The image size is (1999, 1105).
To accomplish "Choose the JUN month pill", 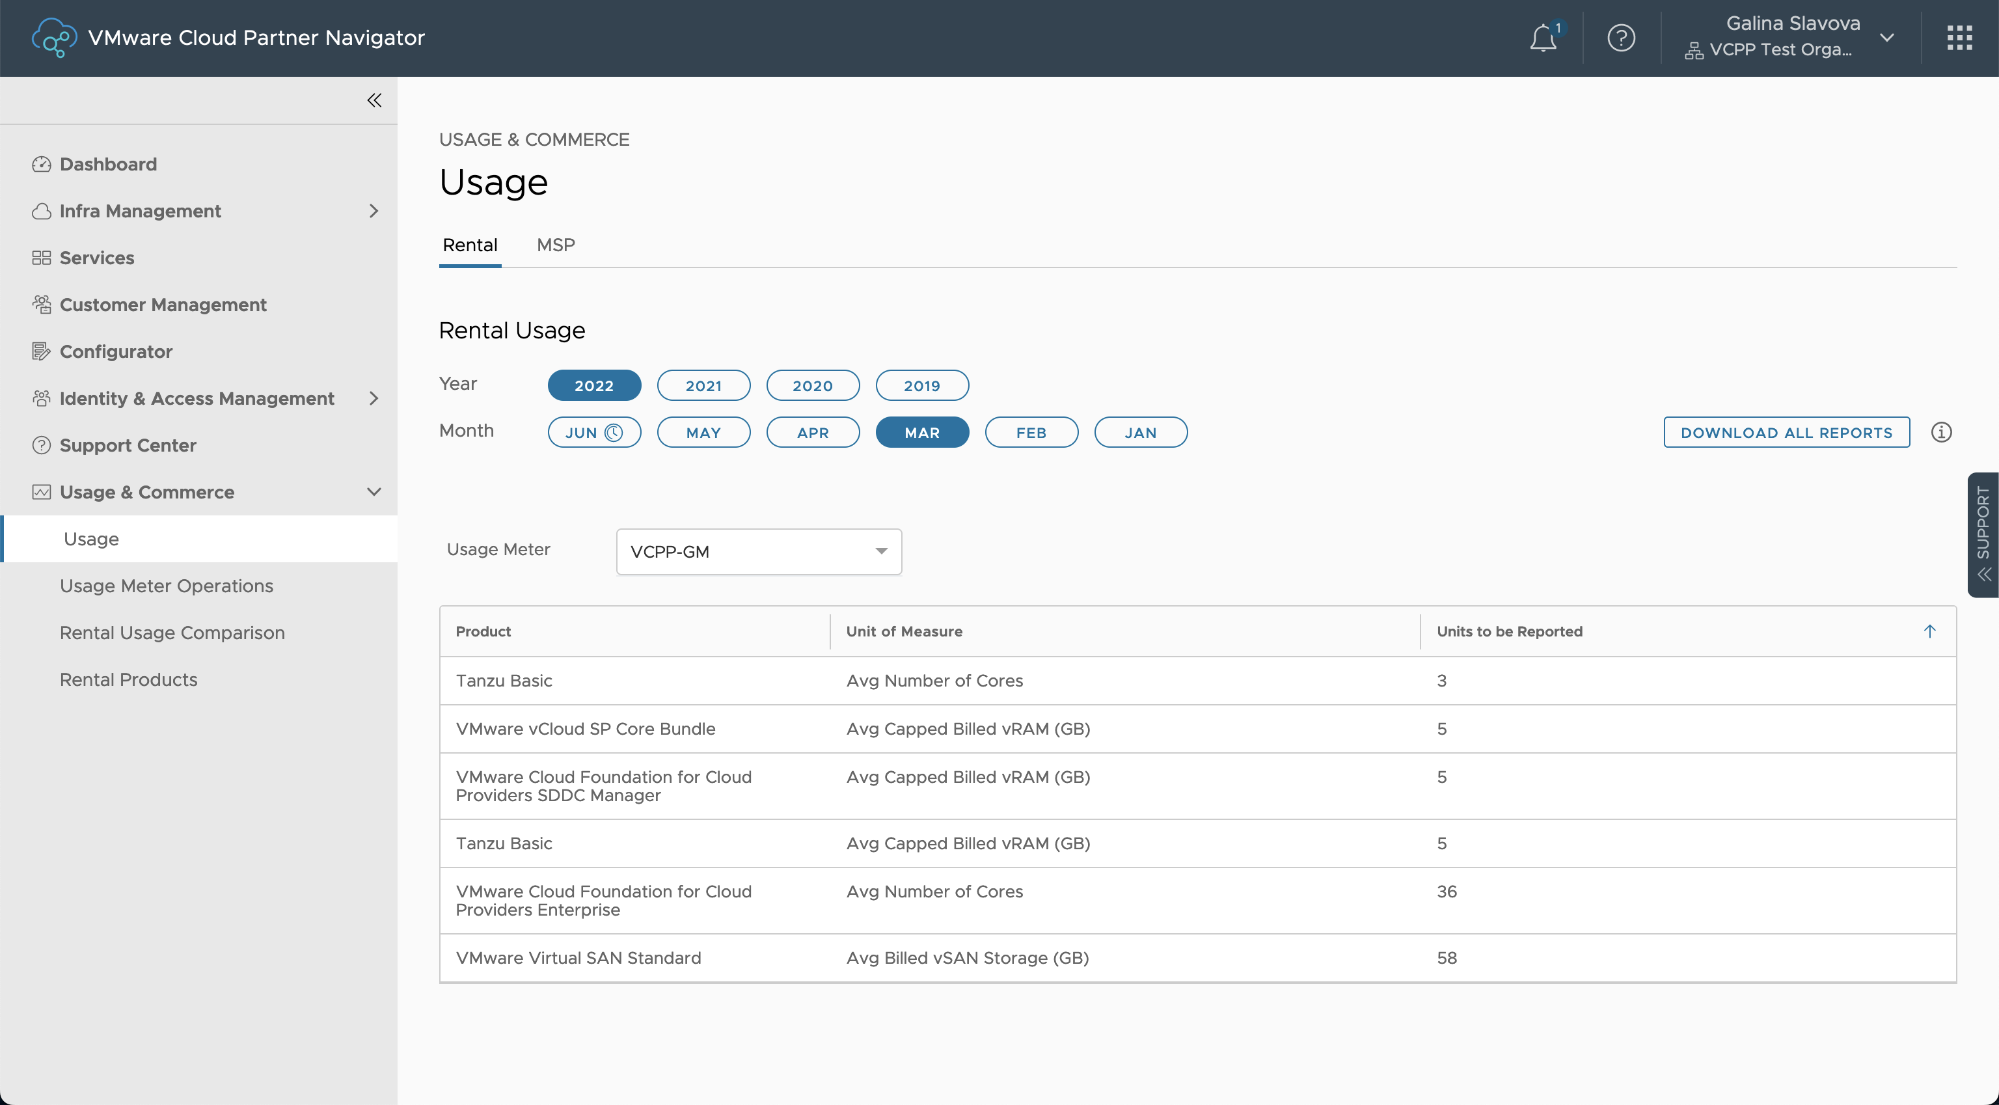I will click(x=593, y=432).
